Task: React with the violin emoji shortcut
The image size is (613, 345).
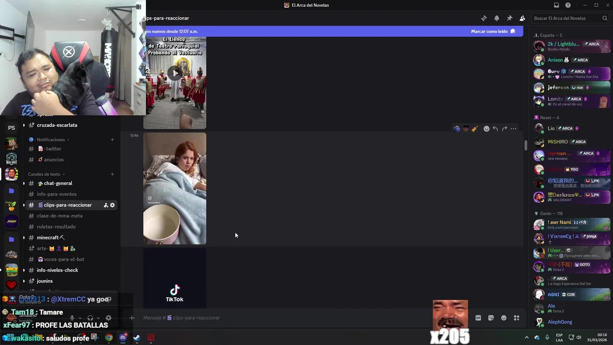Action: tap(475, 128)
